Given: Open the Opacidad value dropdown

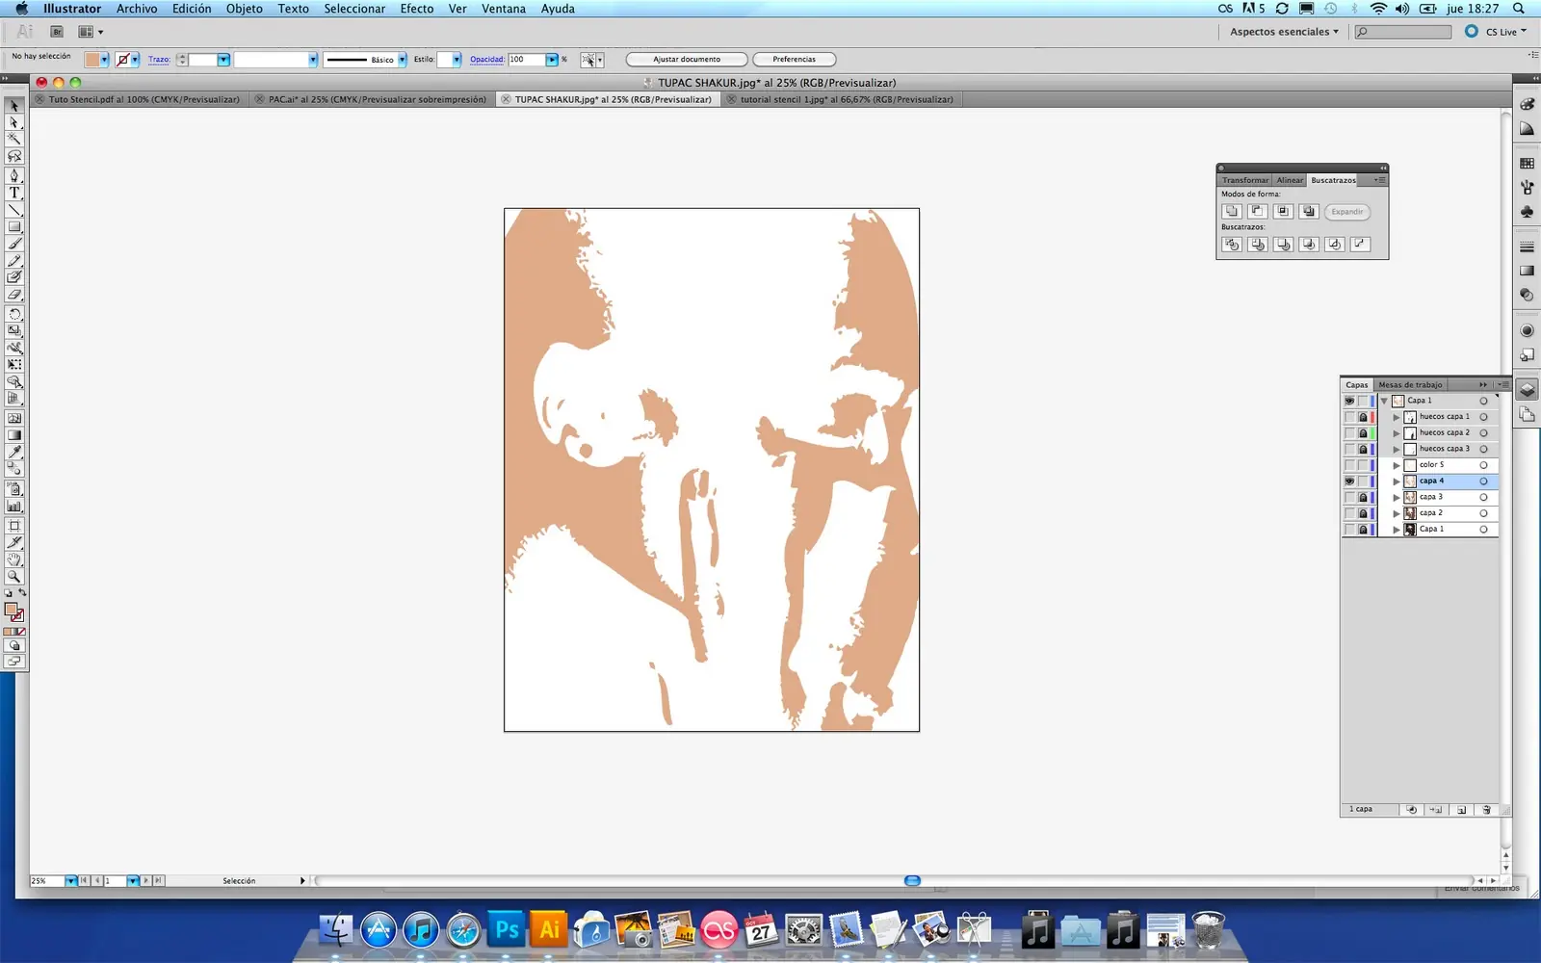Looking at the screenshot, I should [x=552, y=60].
